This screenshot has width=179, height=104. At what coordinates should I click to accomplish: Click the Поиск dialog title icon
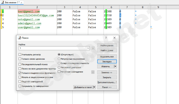click(x=19, y=38)
